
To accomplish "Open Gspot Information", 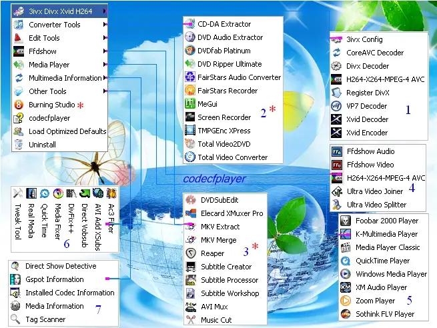I will pos(63,279).
